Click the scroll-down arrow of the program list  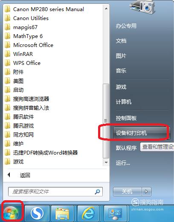106,162
